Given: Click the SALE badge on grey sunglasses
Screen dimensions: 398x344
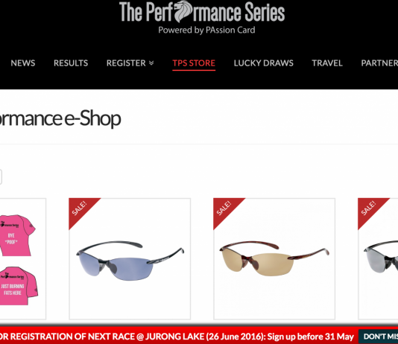Looking at the screenshot, I should coord(368,209).
